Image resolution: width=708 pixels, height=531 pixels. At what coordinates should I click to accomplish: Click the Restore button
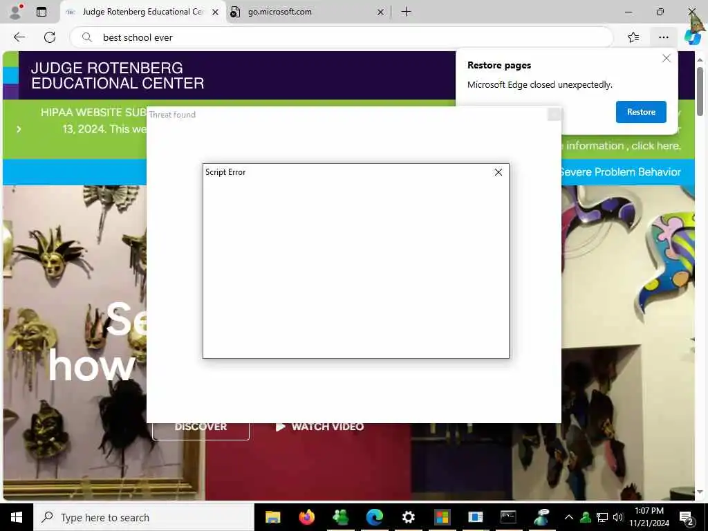point(641,112)
